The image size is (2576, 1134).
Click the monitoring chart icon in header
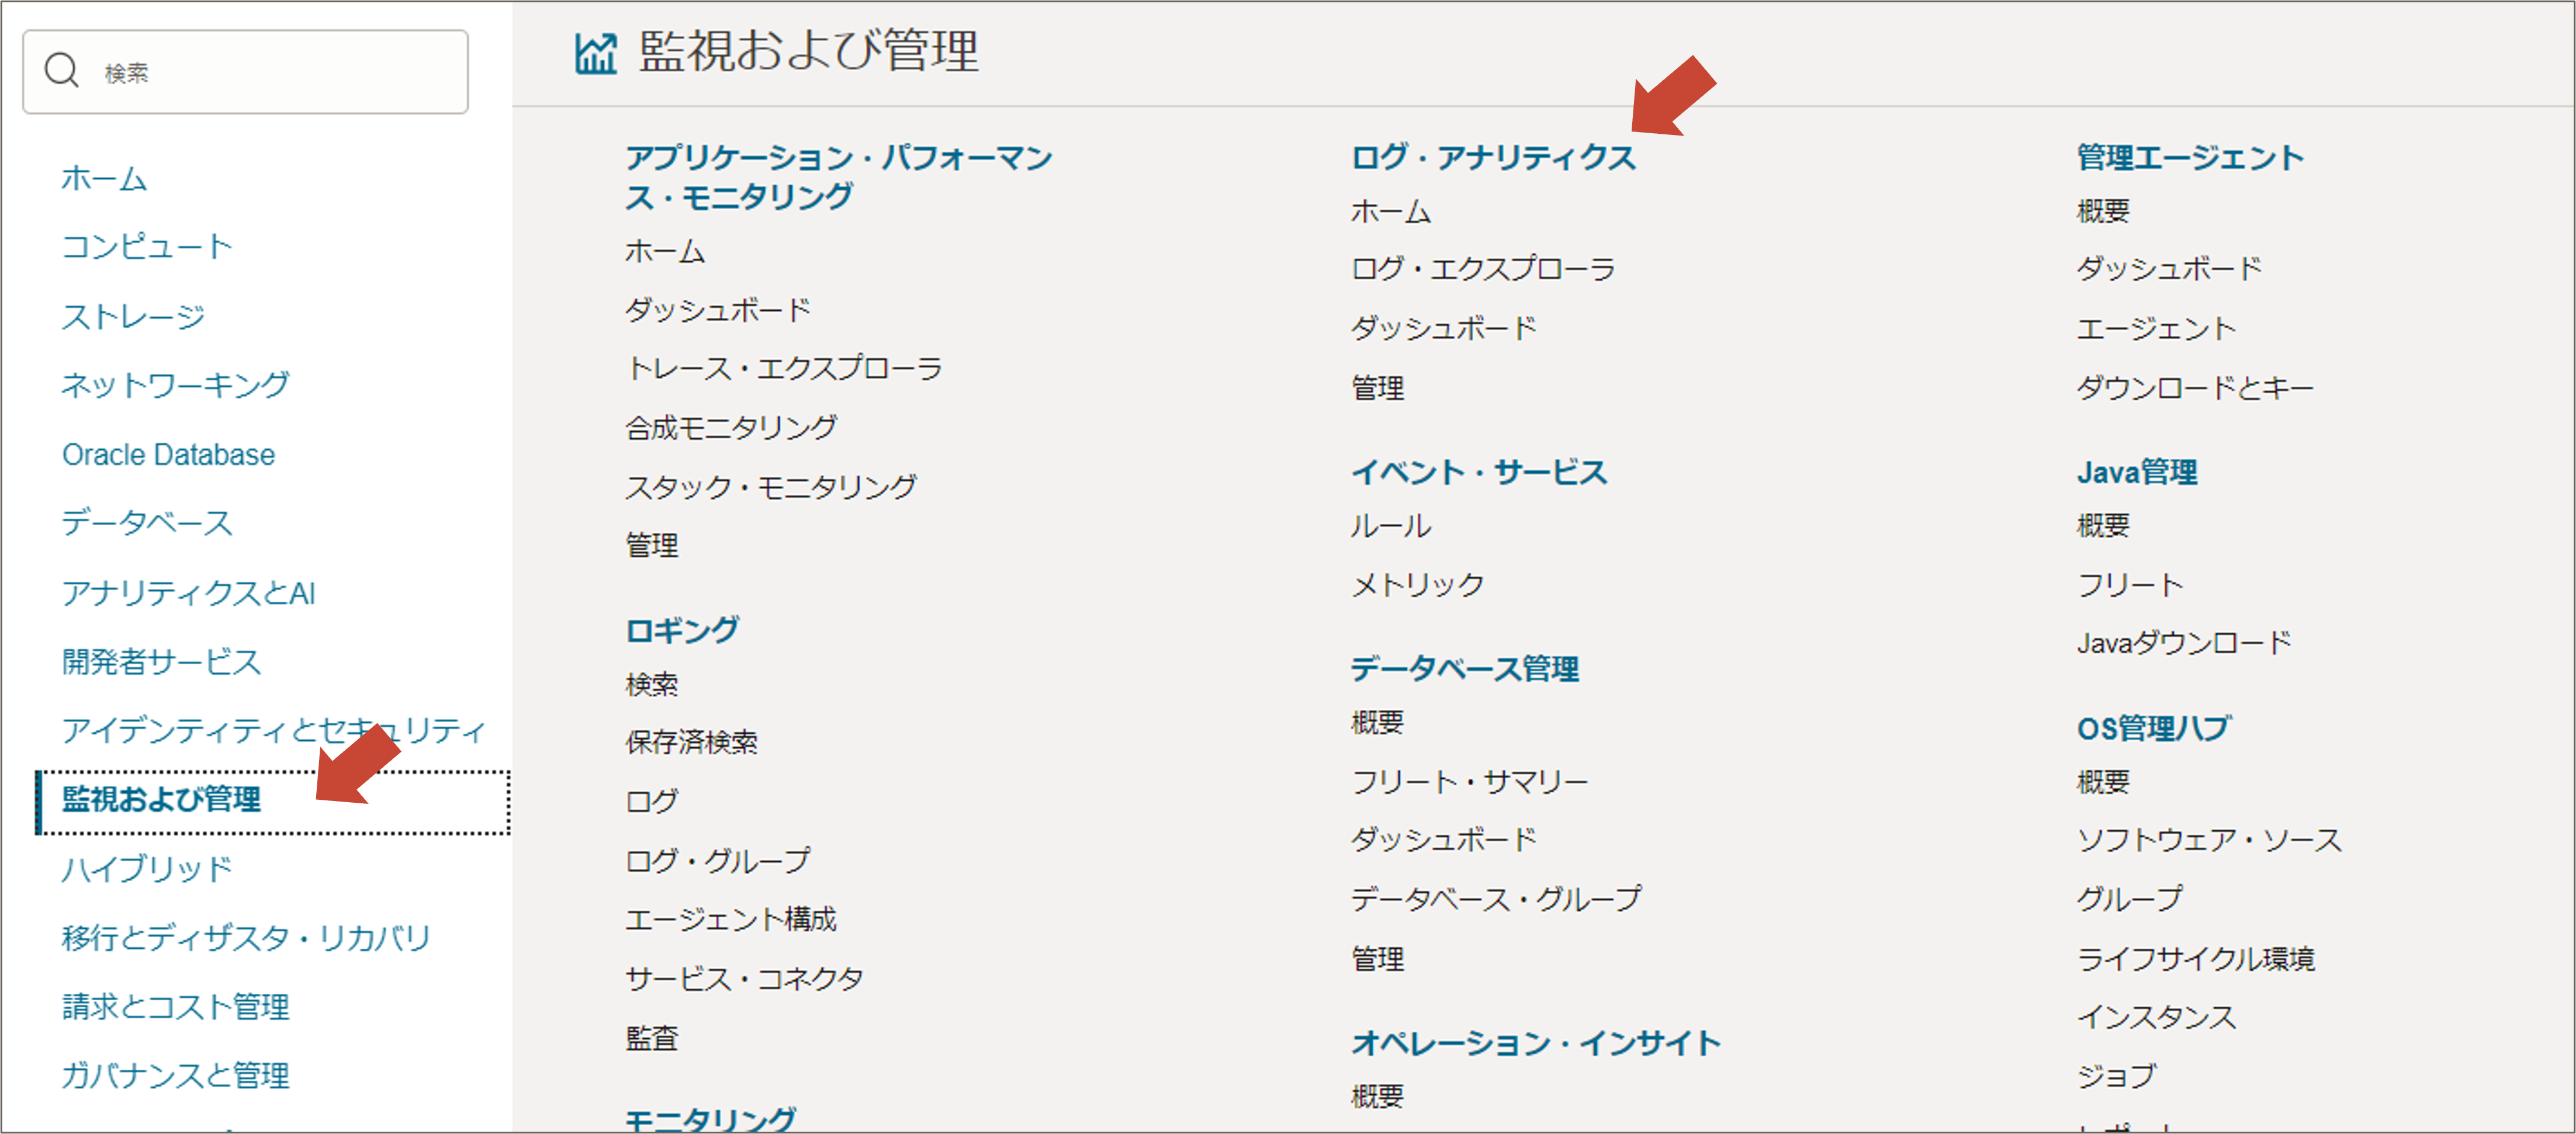point(596,53)
